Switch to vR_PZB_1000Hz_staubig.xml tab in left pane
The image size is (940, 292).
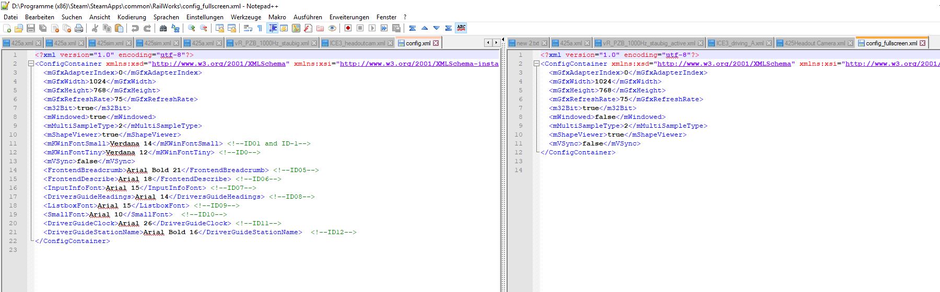271,43
